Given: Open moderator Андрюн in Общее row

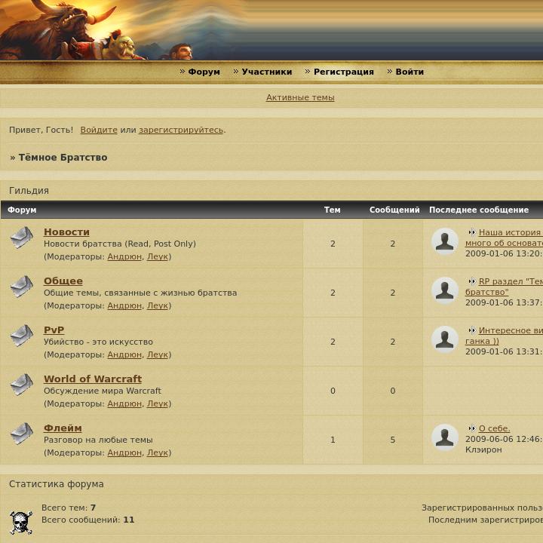Looking at the screenshot, I should pyautogui.click(x=124, y=305).
